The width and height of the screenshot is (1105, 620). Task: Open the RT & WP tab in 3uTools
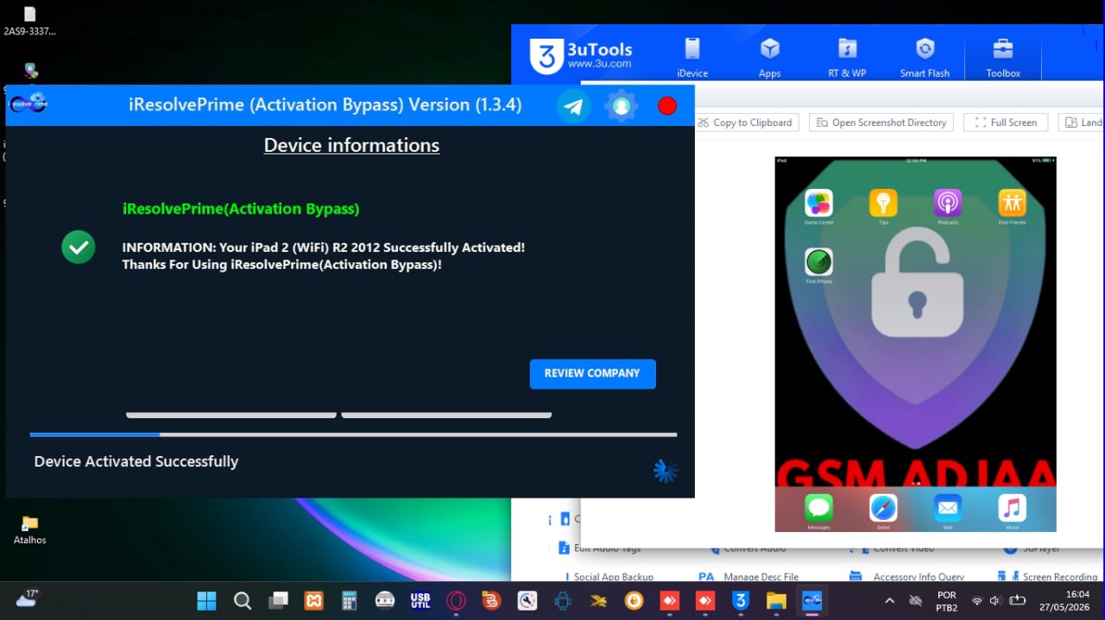click(847, 58)
